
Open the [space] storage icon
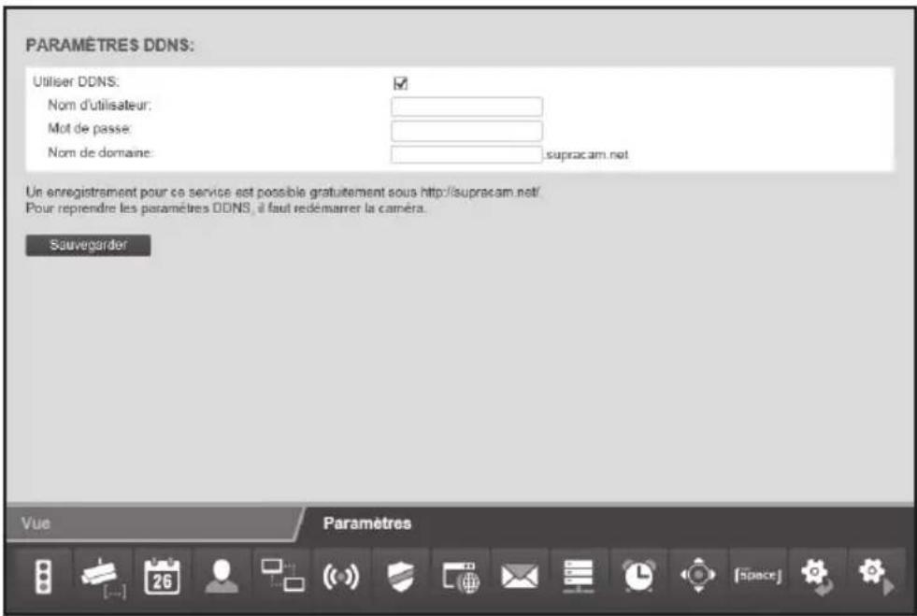(x=757, y=577)
